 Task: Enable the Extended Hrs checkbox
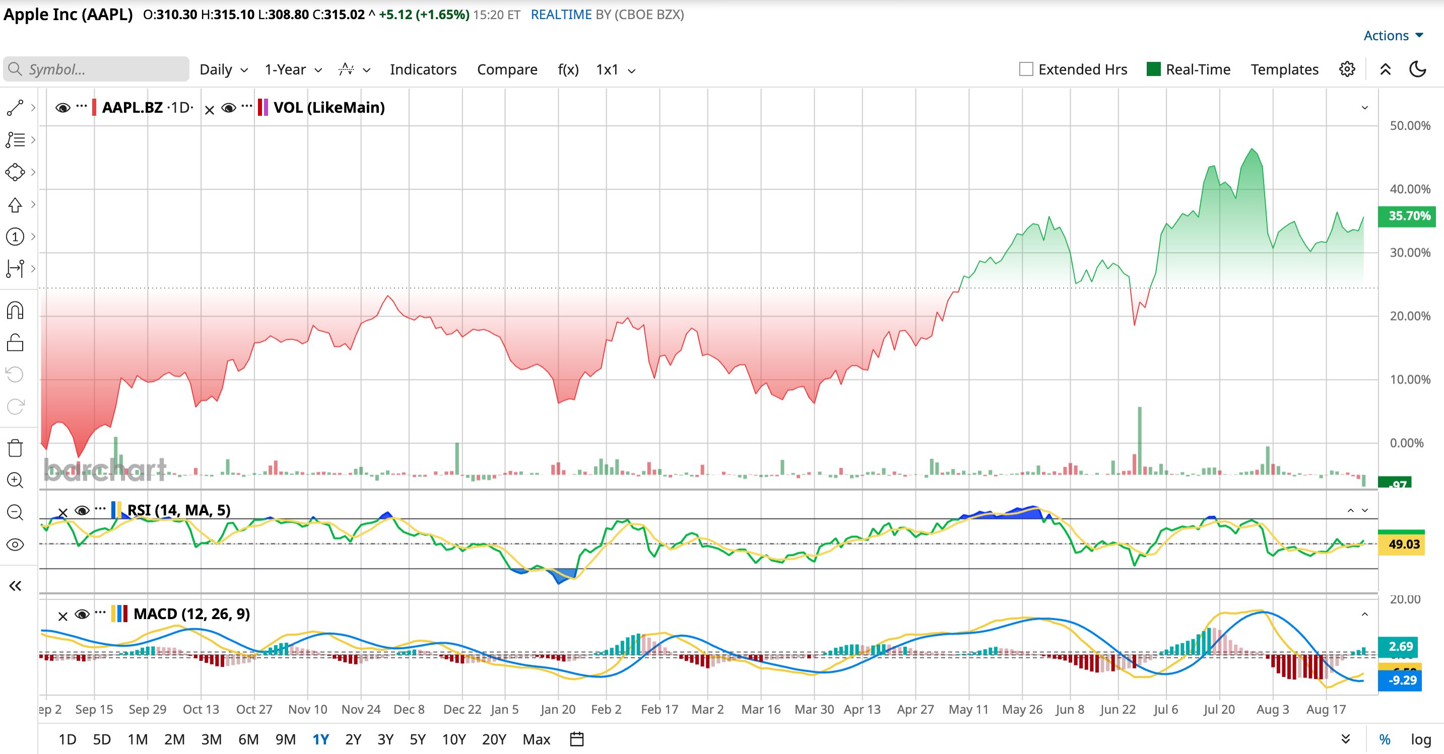(1026, 69)
